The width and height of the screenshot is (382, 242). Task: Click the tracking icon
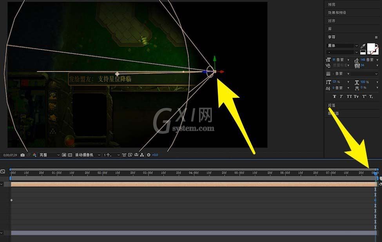pyautogui.click(x=357, y=65)
